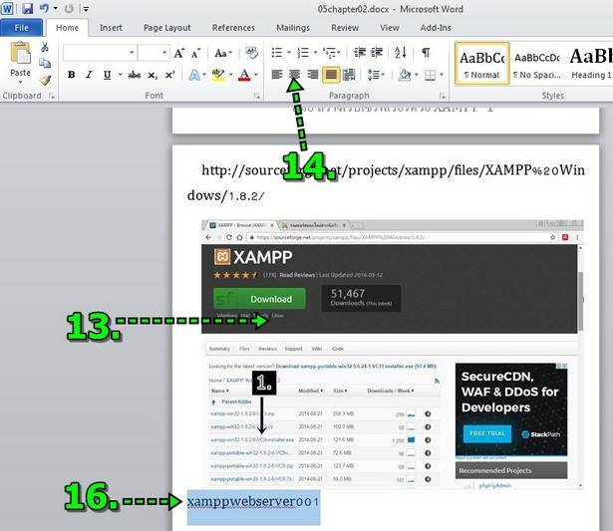Click the Increase Indent icon
Screen dimensions: 613x531
pos(377,53)
